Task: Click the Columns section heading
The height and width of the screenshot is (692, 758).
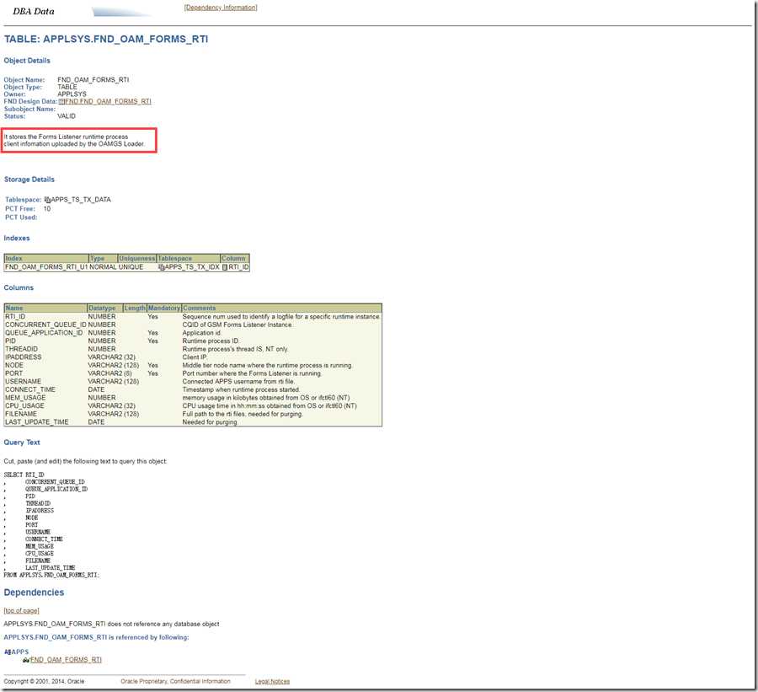Action: [x=19, y=287]
